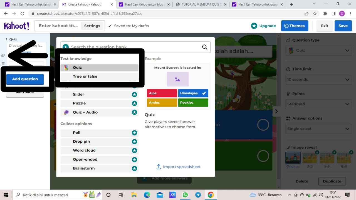Click the premium star beside Open-ended

(135, 159)
